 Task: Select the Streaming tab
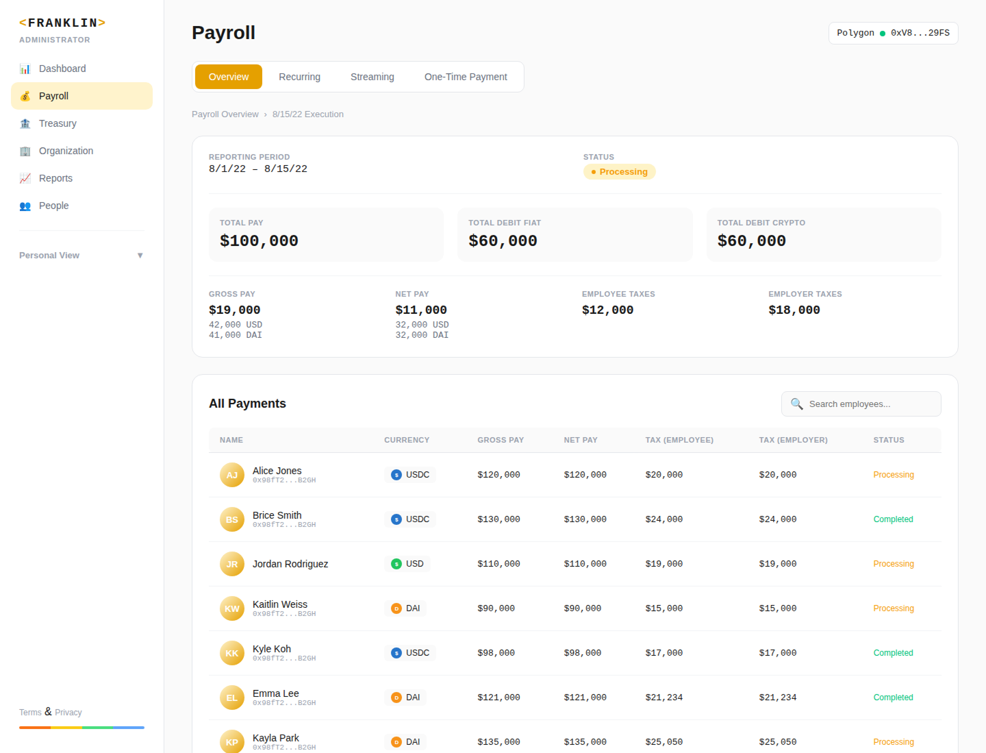pos(372,77)
